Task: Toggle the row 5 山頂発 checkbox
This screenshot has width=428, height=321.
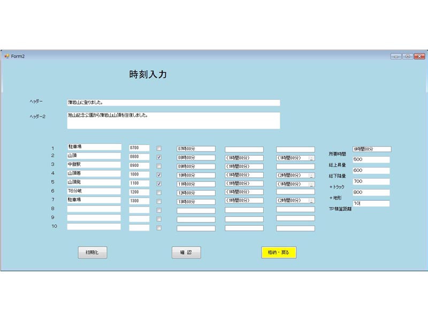Action: coord(159,184)
